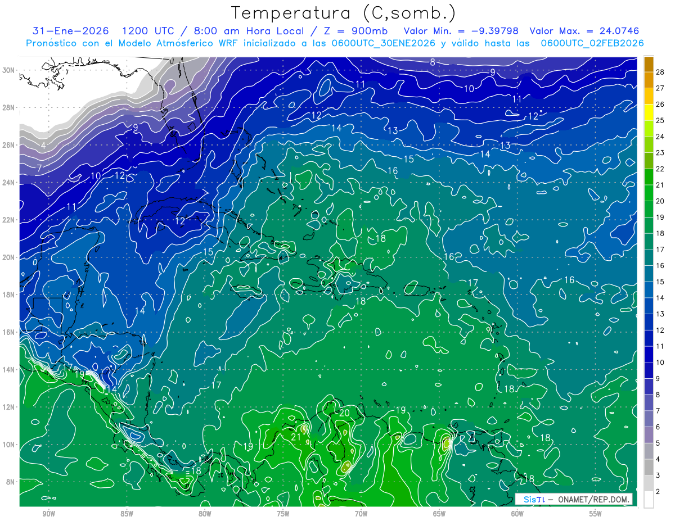Click contour label '4' in the gray area
This screenshot has width=675, height=521.
point(43,146)
